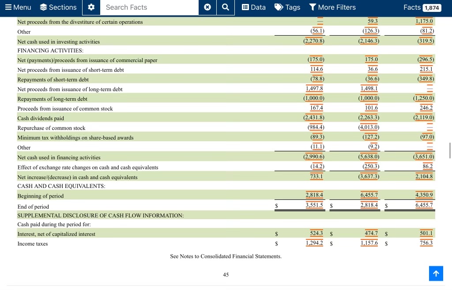
Task: Click the search settings gear icon
Action: pyautogui.click(x=91, y=7)
